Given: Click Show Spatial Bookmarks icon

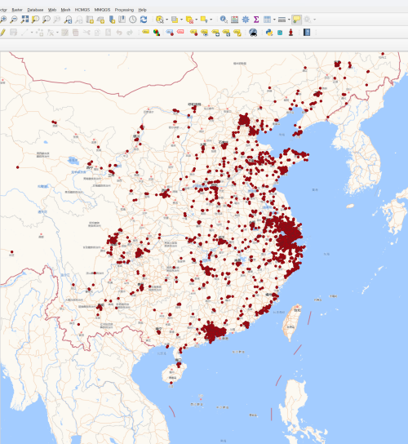Looking at the screenshot, I should 122,20.
